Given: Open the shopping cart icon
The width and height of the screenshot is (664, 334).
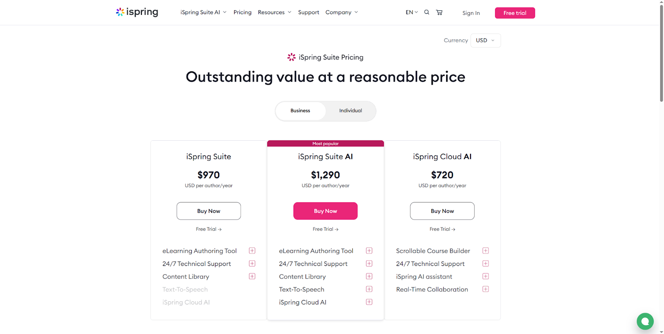Looking at the screenshot, I should pyautogui.click(x=439, y=12).
